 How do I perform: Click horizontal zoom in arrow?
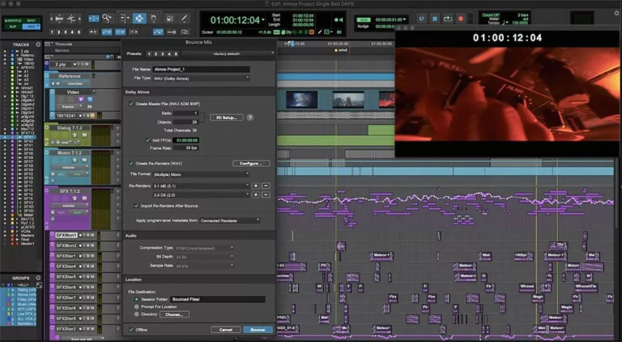coord(79,19)
